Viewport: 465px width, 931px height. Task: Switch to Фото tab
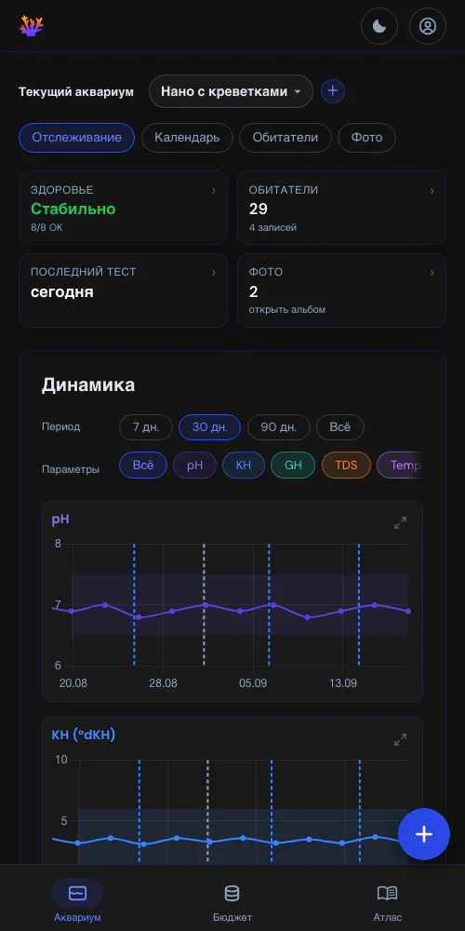(x=366, y=138)
